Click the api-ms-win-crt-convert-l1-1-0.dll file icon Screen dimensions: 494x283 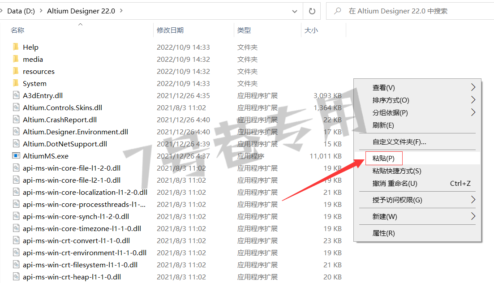[16, 240]
